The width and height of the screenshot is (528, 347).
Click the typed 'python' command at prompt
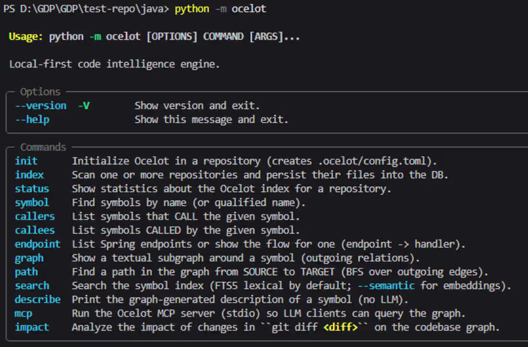click(x=192, y=9)
